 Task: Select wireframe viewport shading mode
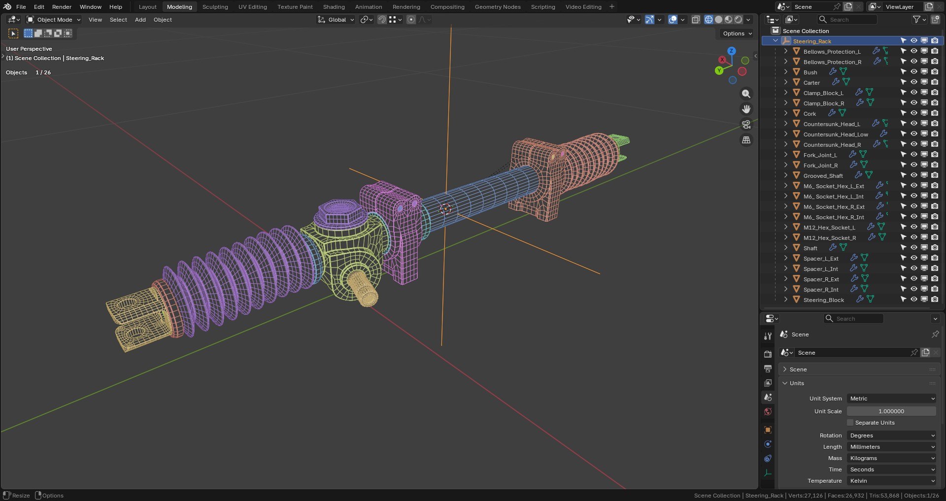[x=709, y=20]
